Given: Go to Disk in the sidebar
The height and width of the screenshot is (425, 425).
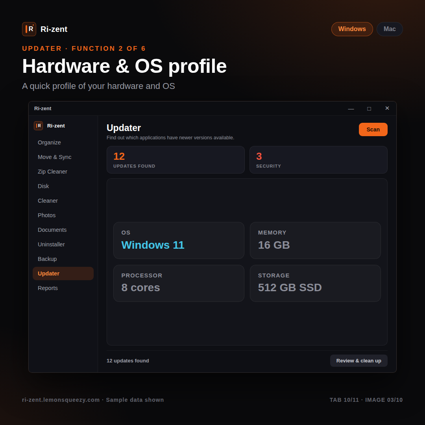Looking at the screenshot, I should tap(63, 186).
